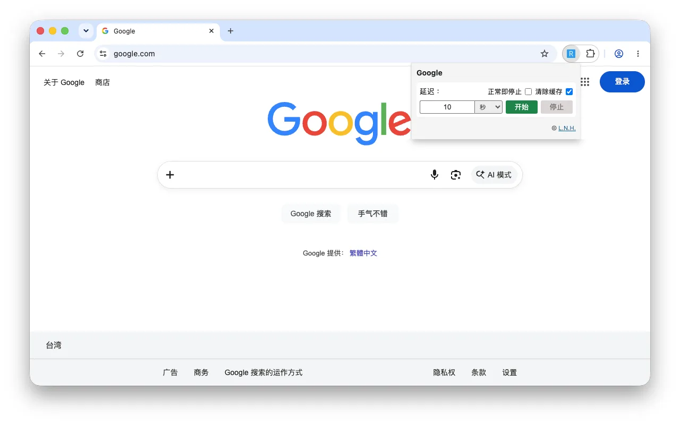Uncheck the 清除缓存 checkbox
This screenshot has height=425, width=680.
(569, 92)
